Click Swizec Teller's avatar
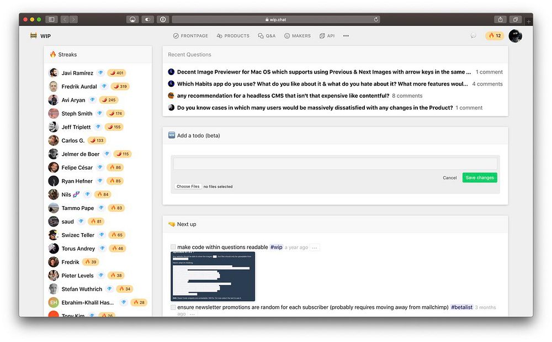 point(54,235)
